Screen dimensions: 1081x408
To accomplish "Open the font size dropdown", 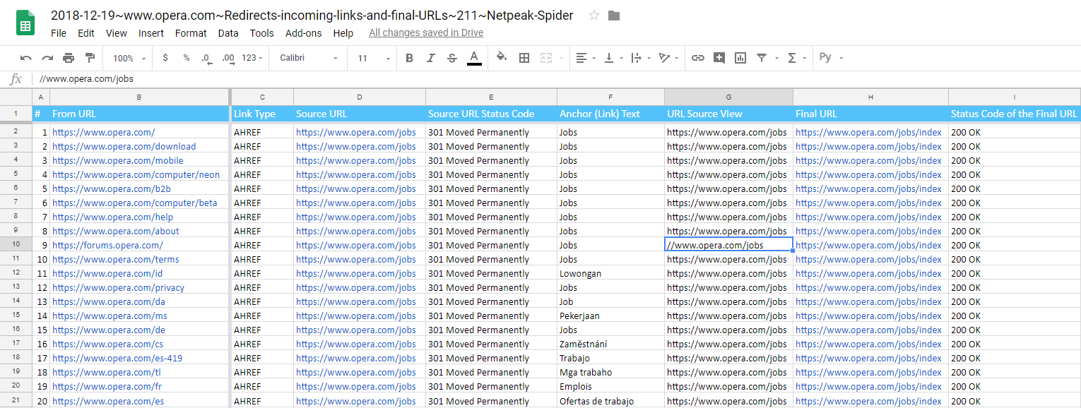I will pyautogui.click(x=372, y=58).
